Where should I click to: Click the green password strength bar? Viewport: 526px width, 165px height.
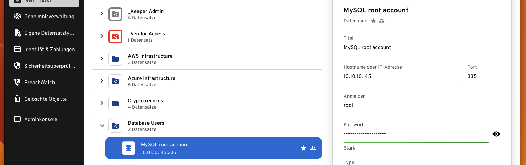tap(416, 142)
